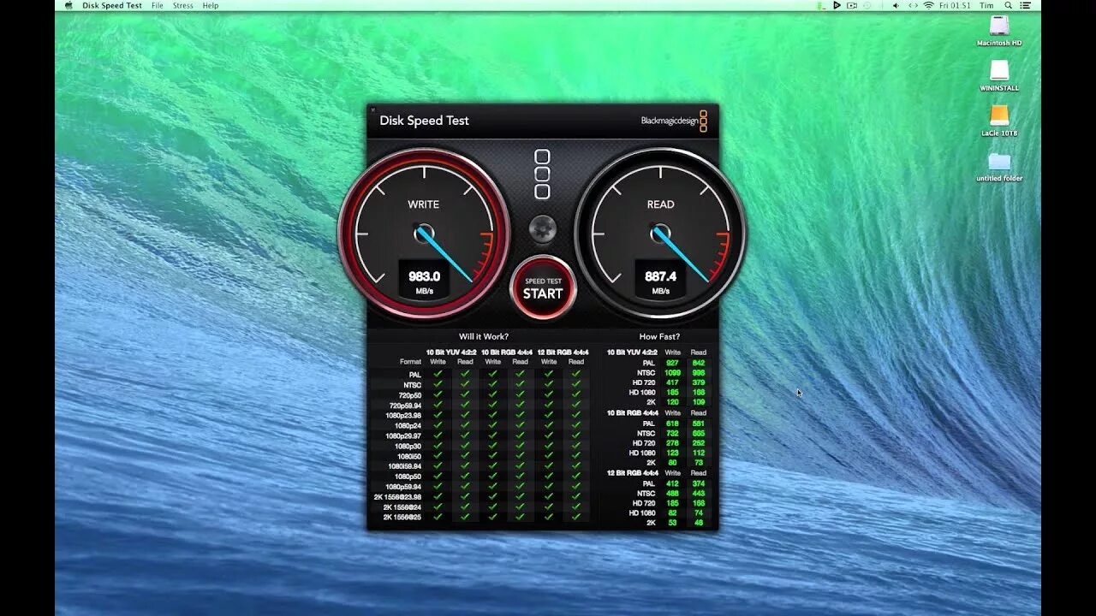Screen dimensions: 1096x616
Task: Click the 1080p50 format row label
Action: (408, 476)
